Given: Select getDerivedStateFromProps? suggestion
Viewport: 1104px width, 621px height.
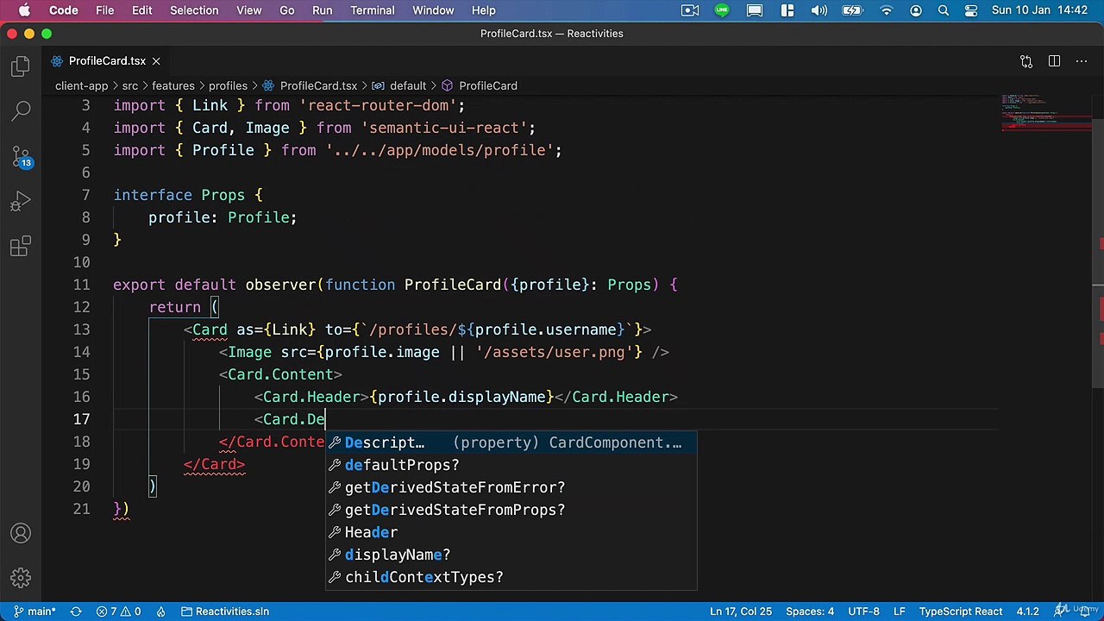Looking at the screenshot, I should pos(511,510).
